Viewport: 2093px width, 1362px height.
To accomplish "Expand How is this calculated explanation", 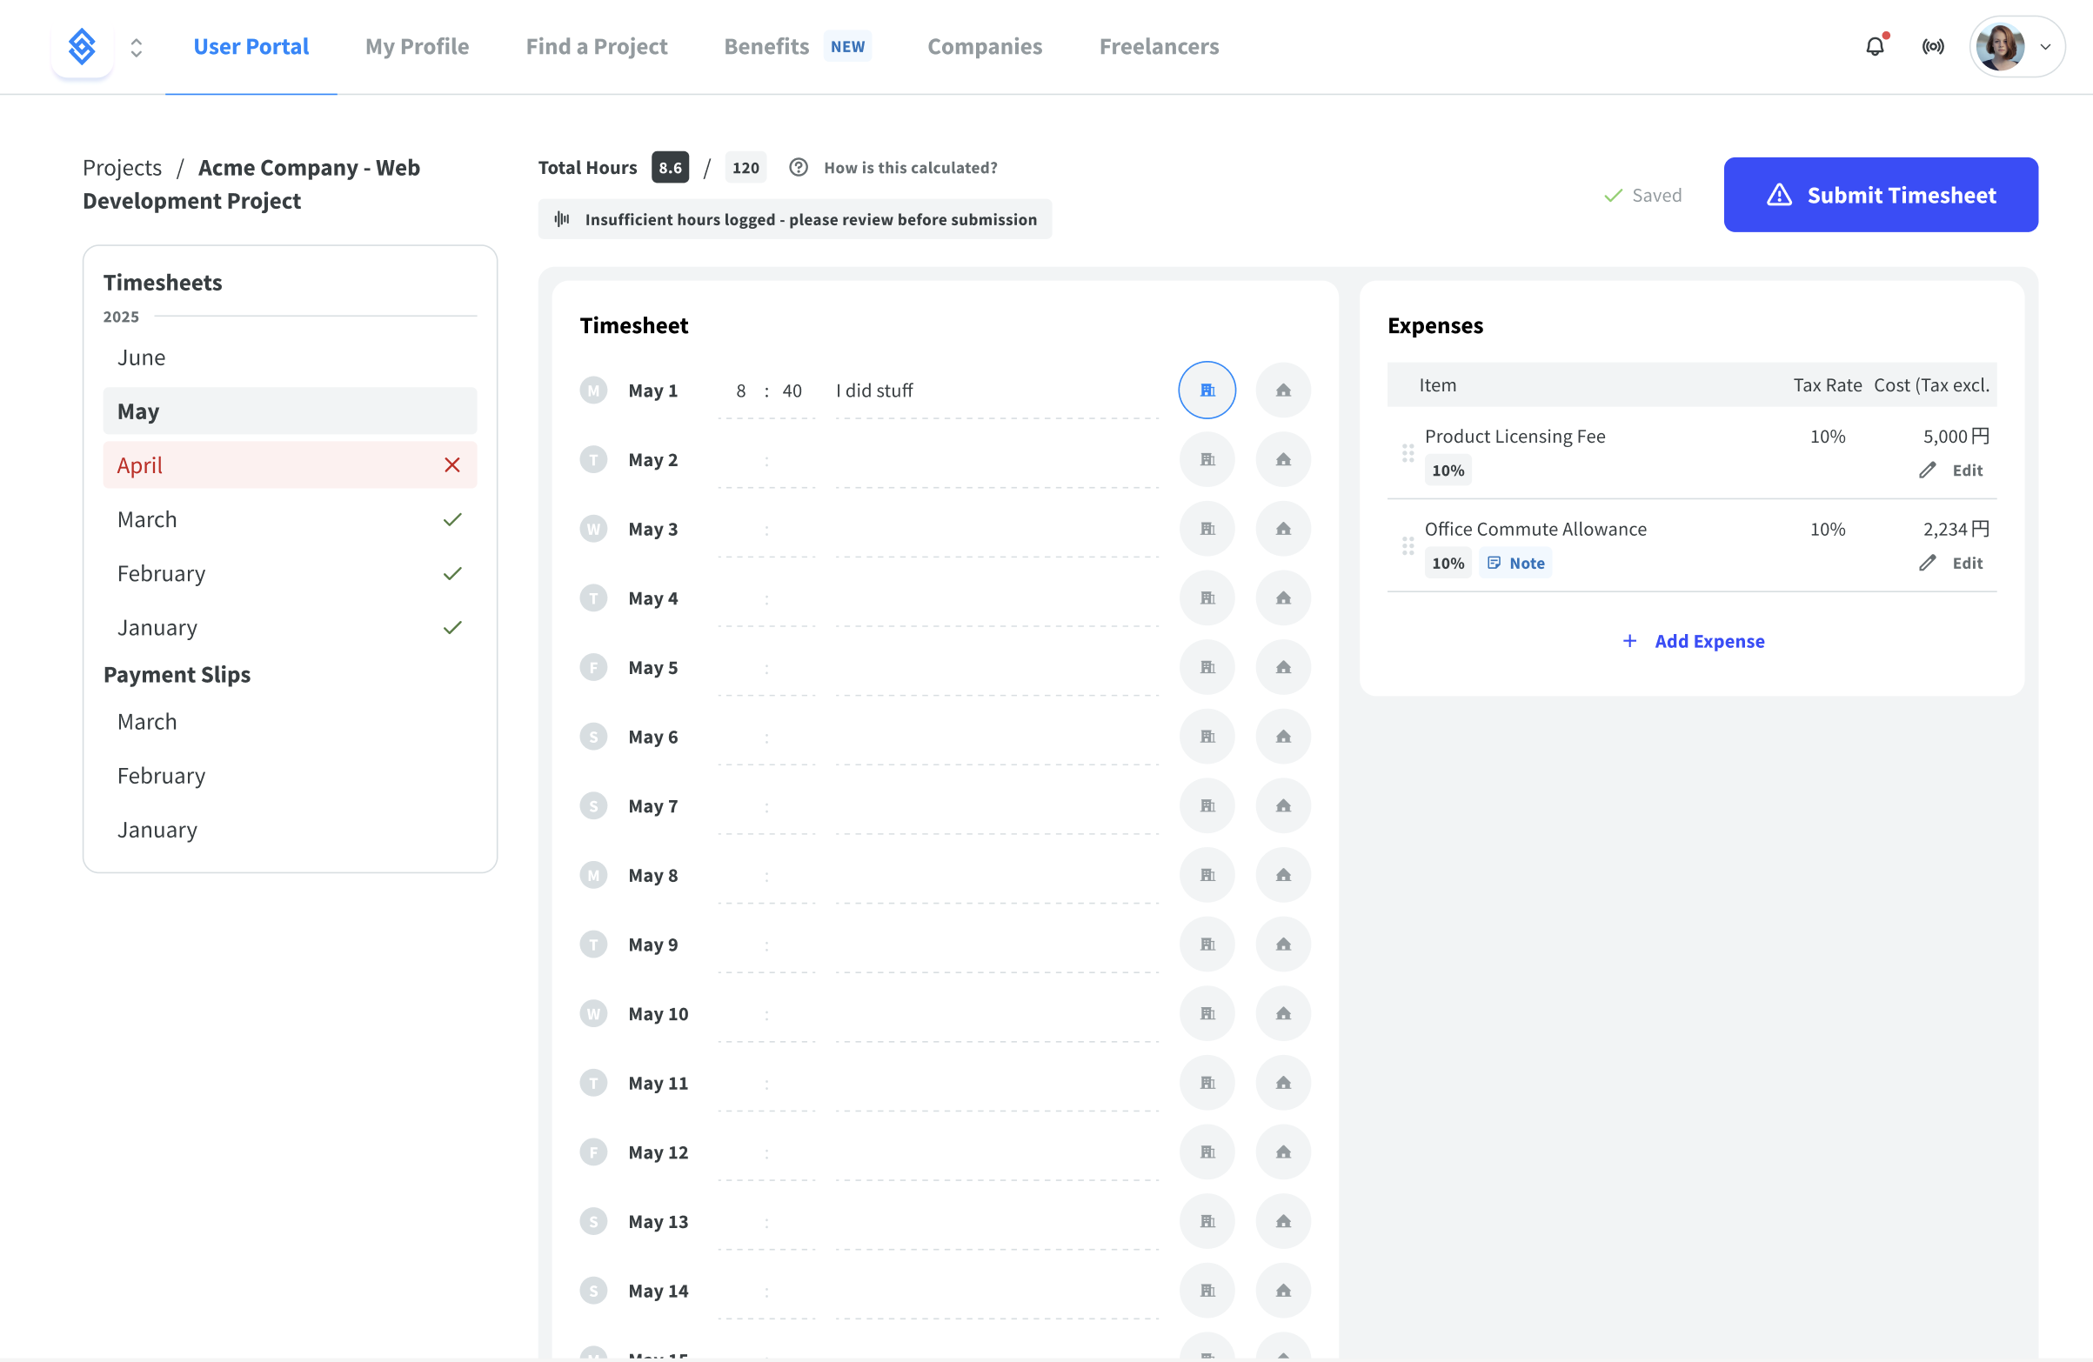I will (x=909, y=167).
